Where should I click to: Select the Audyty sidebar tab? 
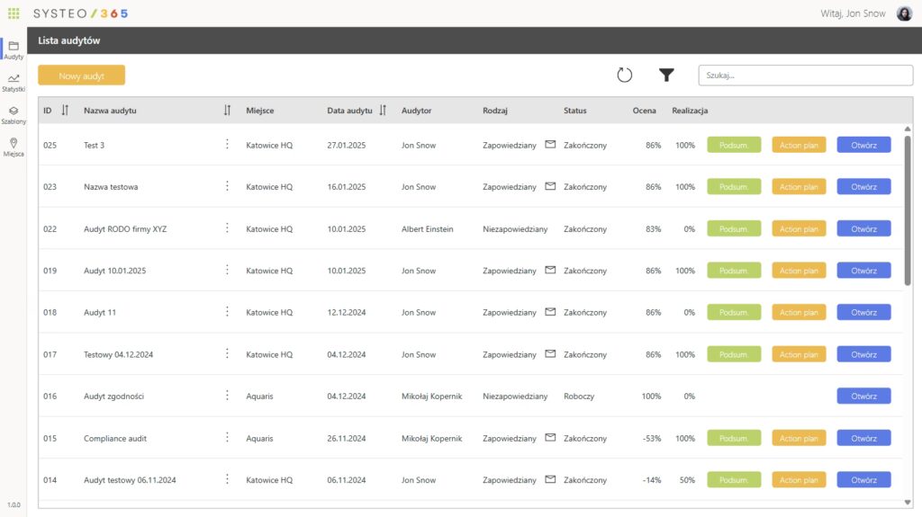tap(14, 50)
